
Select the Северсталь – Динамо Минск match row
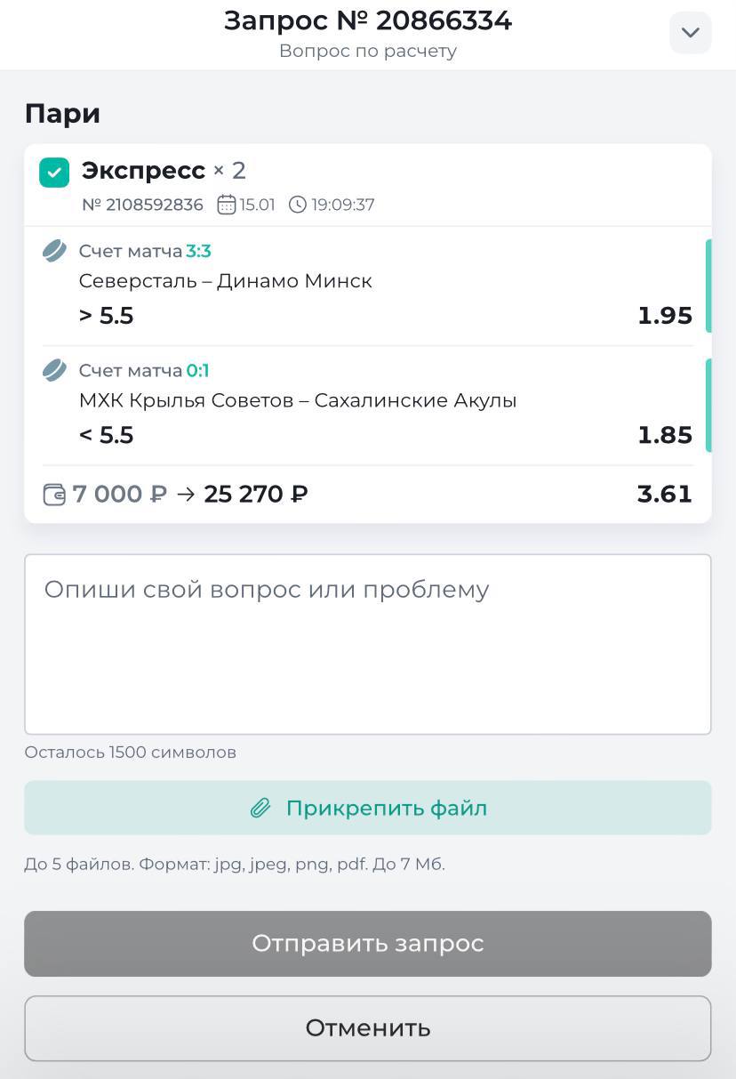(226, 281)
